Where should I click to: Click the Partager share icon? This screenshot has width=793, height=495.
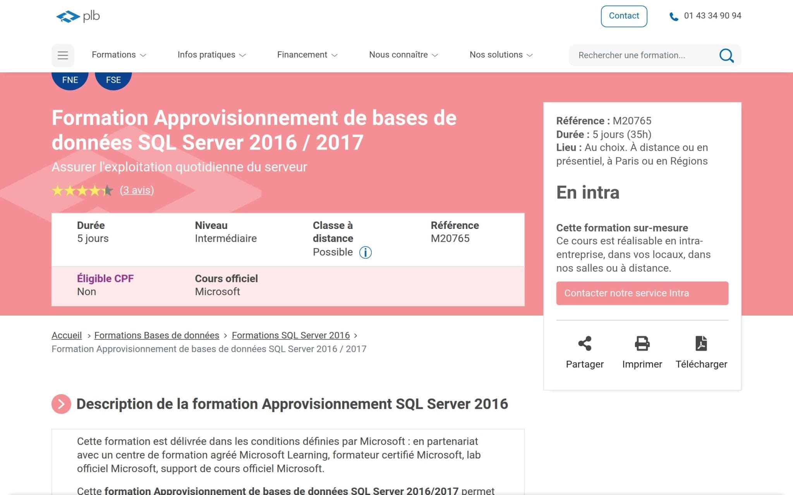585,343
